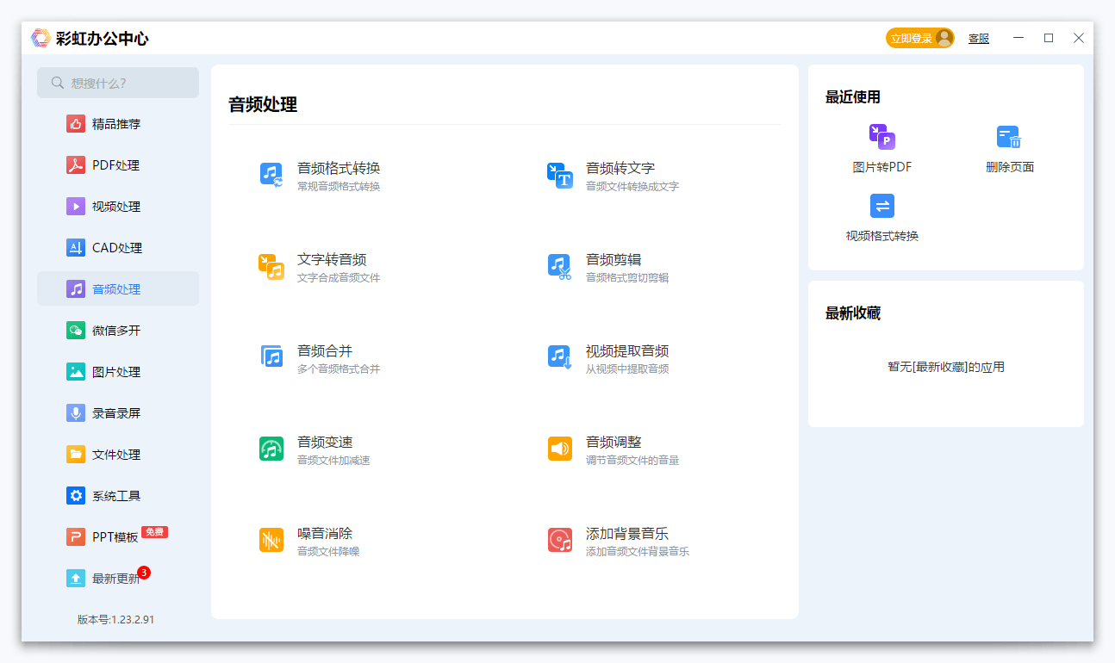1115x663 pixels.
Task: Click the 噪音消除 waveform icon
Action: [x=271, y=540]
